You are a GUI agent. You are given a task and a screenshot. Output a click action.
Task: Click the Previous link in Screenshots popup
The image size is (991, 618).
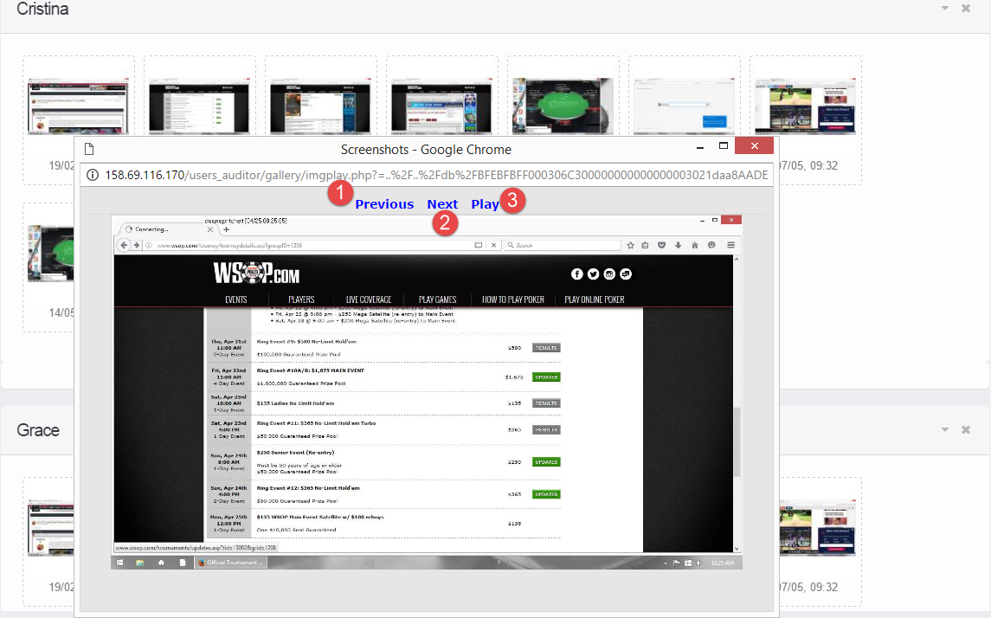(384, 204)
